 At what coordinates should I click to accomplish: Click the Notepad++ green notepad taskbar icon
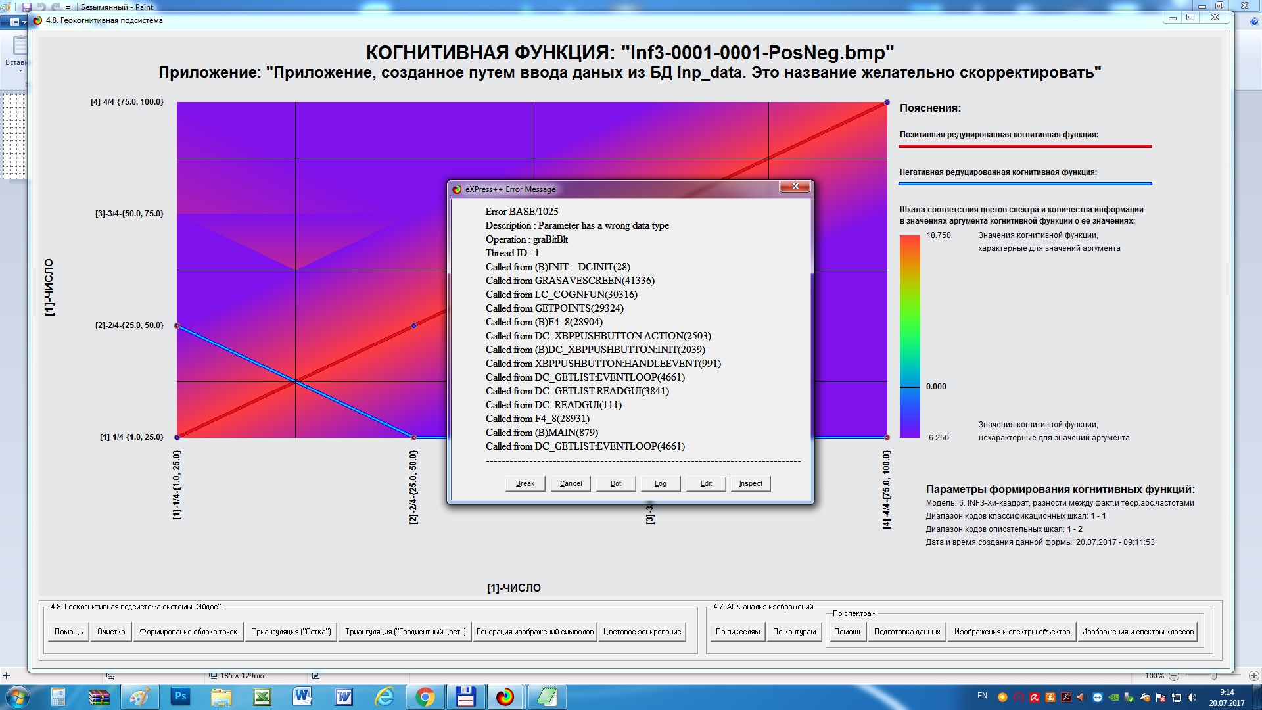coord(546,697)
